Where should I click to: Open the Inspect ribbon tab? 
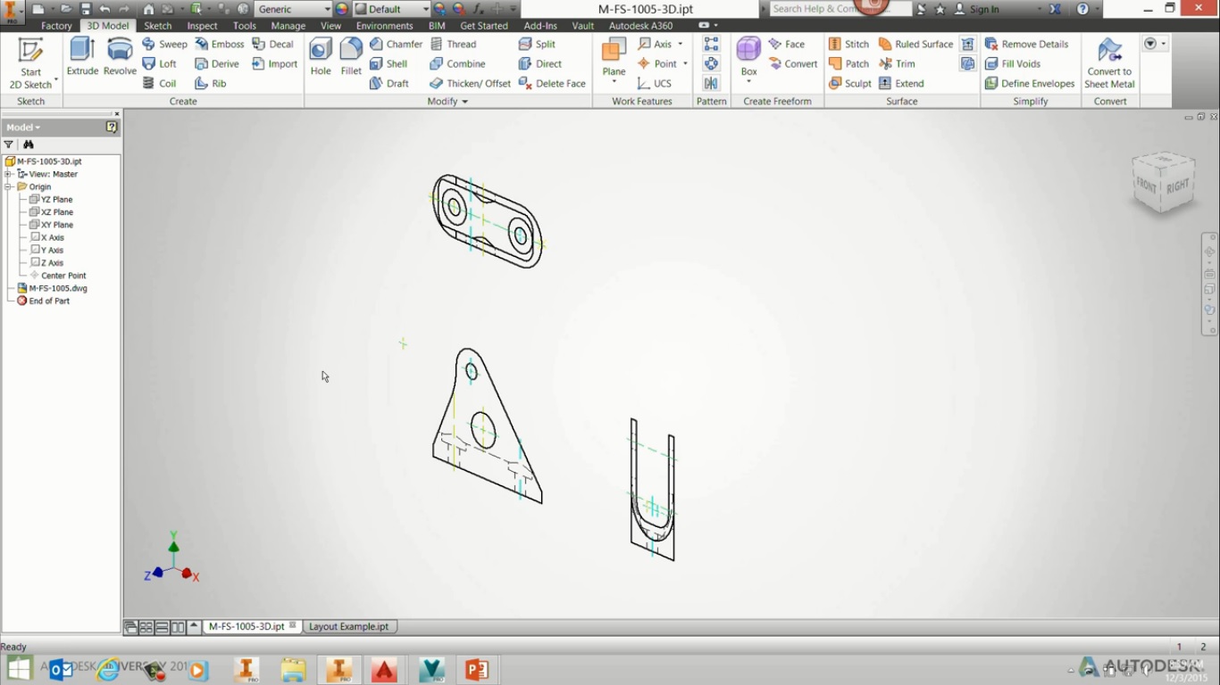[202, 26]
